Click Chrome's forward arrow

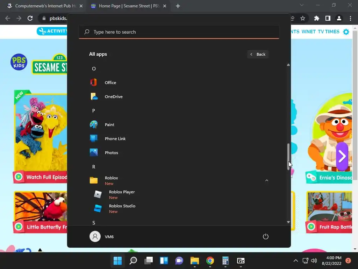[19, 18]
